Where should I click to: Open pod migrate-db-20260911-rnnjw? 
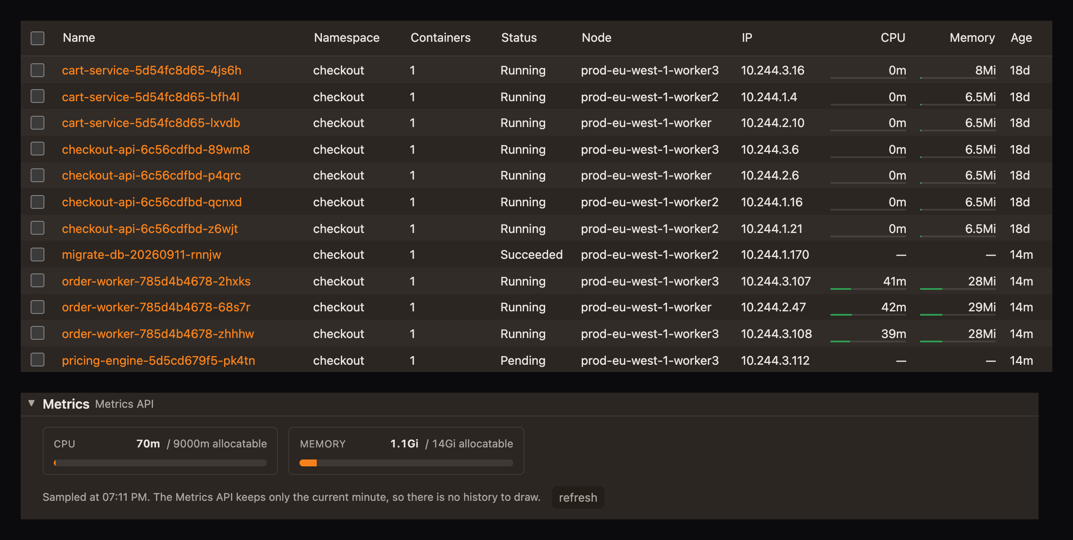pos(141,254)
